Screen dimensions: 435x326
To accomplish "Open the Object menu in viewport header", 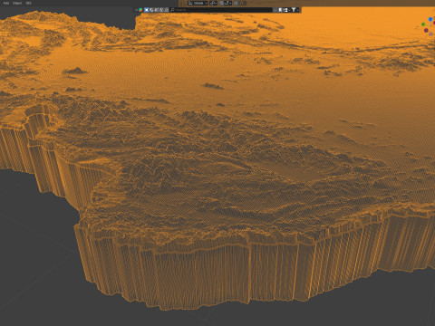I will 17,3.
